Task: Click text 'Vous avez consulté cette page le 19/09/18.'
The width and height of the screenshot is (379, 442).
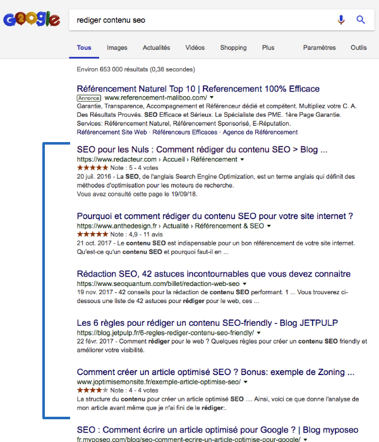Action: coord(137,194)
